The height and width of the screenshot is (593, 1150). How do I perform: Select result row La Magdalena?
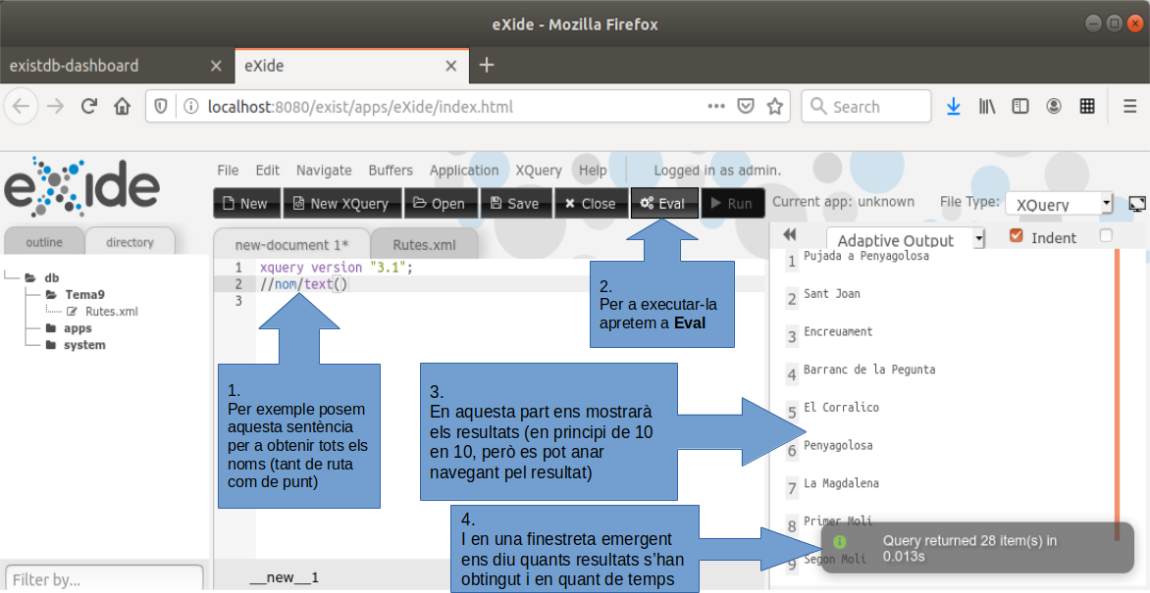(841, 483)
